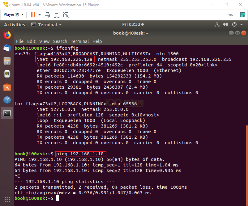
Task: Launch Thunderbird mail from the dock
Action: (x=7, y=48)
